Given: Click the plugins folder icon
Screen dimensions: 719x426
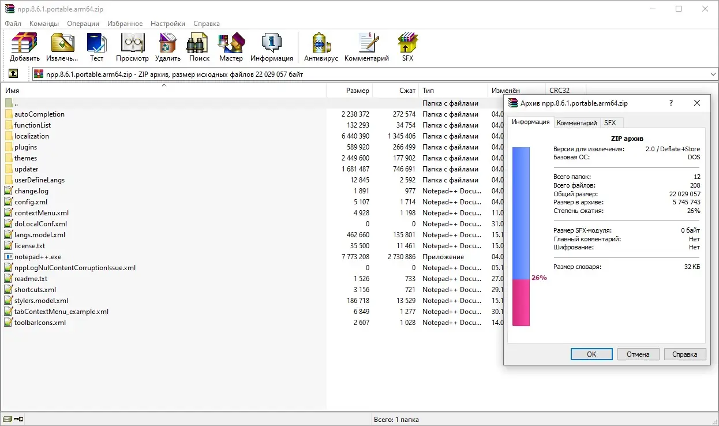Looking at the screenshot, I should pos(9,147).
